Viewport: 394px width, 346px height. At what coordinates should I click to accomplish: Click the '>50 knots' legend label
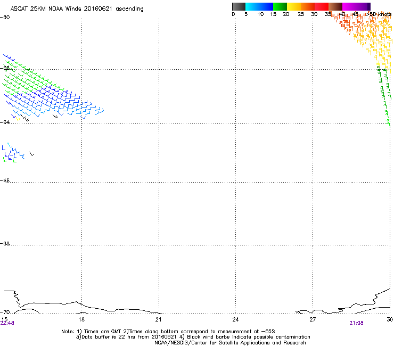(379, 14)
